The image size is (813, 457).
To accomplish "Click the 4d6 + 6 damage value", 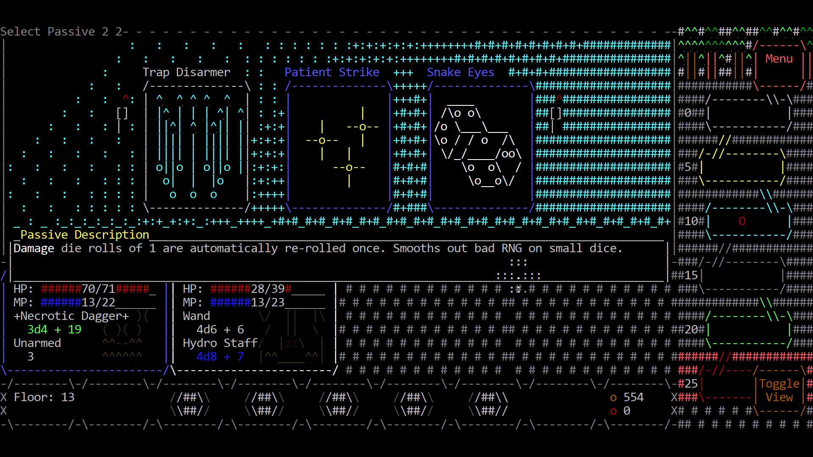I will [x=220, y=330].
